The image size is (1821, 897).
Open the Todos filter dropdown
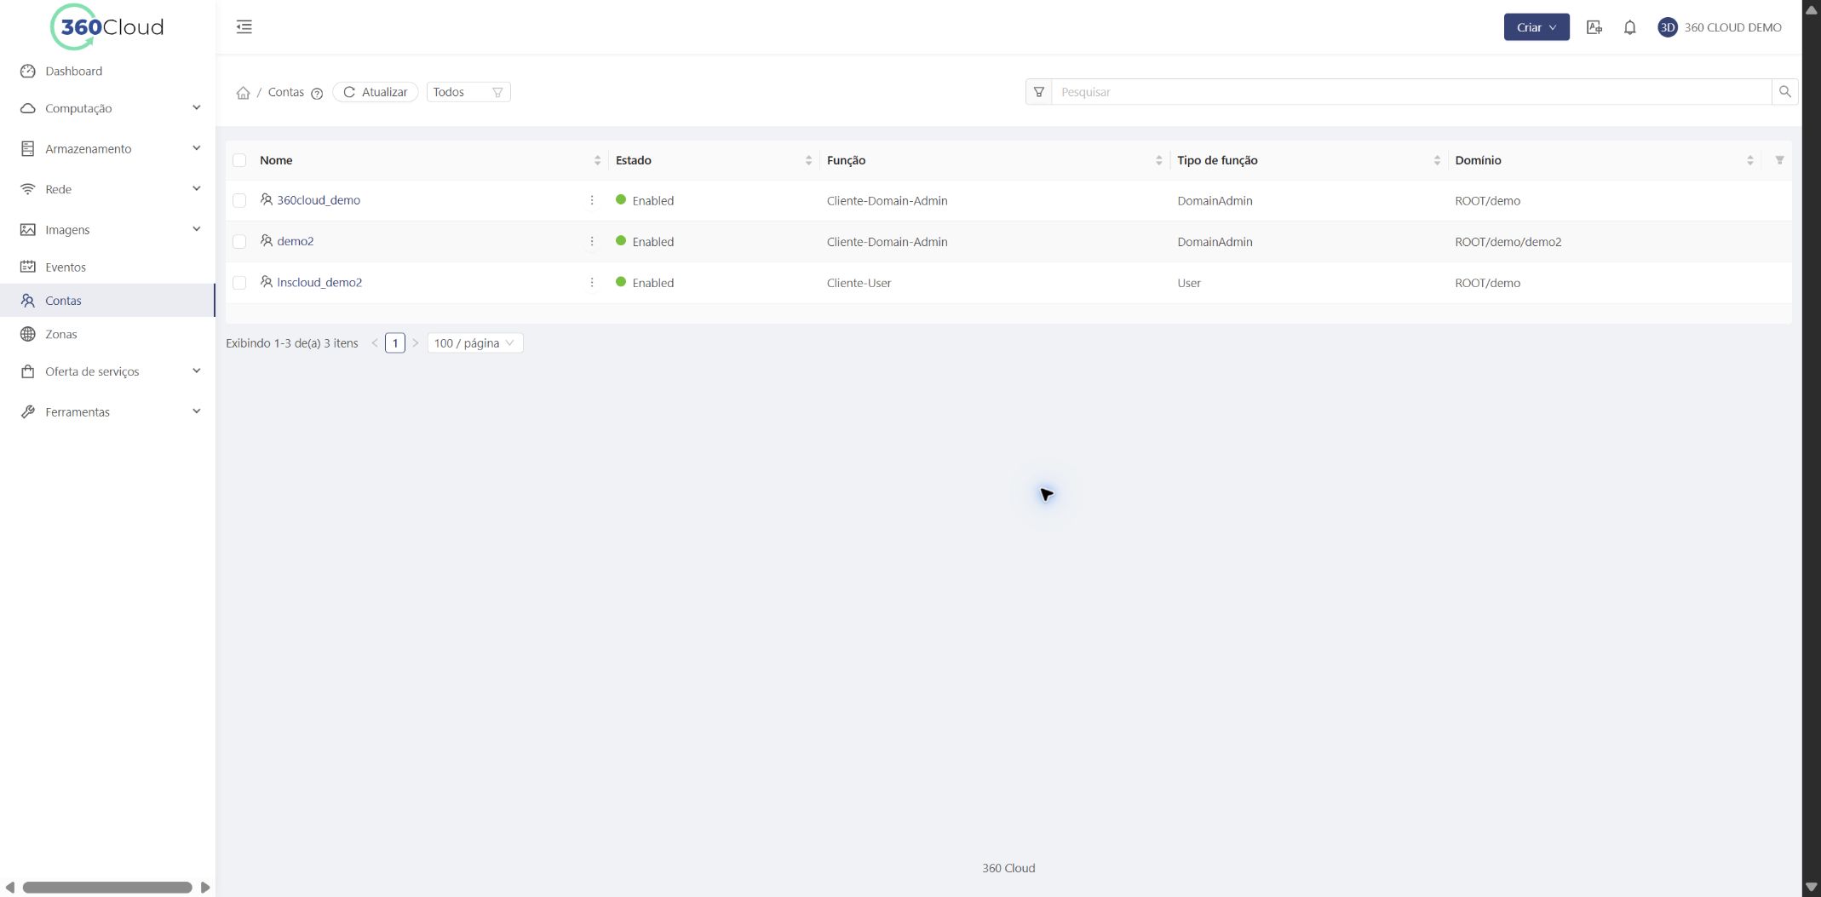(468, 92)
